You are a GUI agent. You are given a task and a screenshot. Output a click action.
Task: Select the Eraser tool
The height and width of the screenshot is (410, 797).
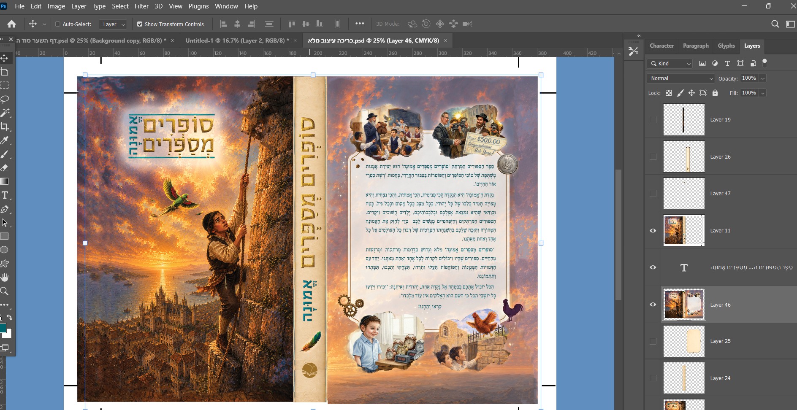[4, 168]
